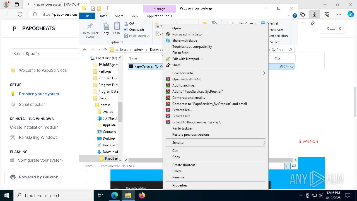This screenshot has height=201, width=357.
Task: Switch to the Share ribbon tab
Action: (119, 16)
